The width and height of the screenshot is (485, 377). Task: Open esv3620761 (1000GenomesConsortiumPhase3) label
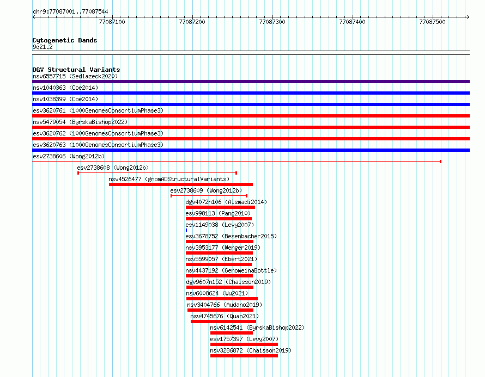pyautogui.click(x=98, y=110)
